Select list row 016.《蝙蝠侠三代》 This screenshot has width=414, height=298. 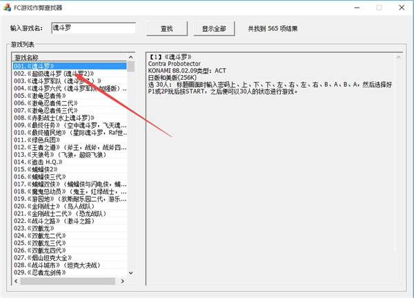click(70, 177)
